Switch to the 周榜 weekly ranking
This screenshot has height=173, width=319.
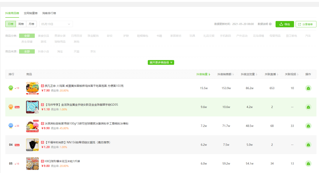[21, 24]
